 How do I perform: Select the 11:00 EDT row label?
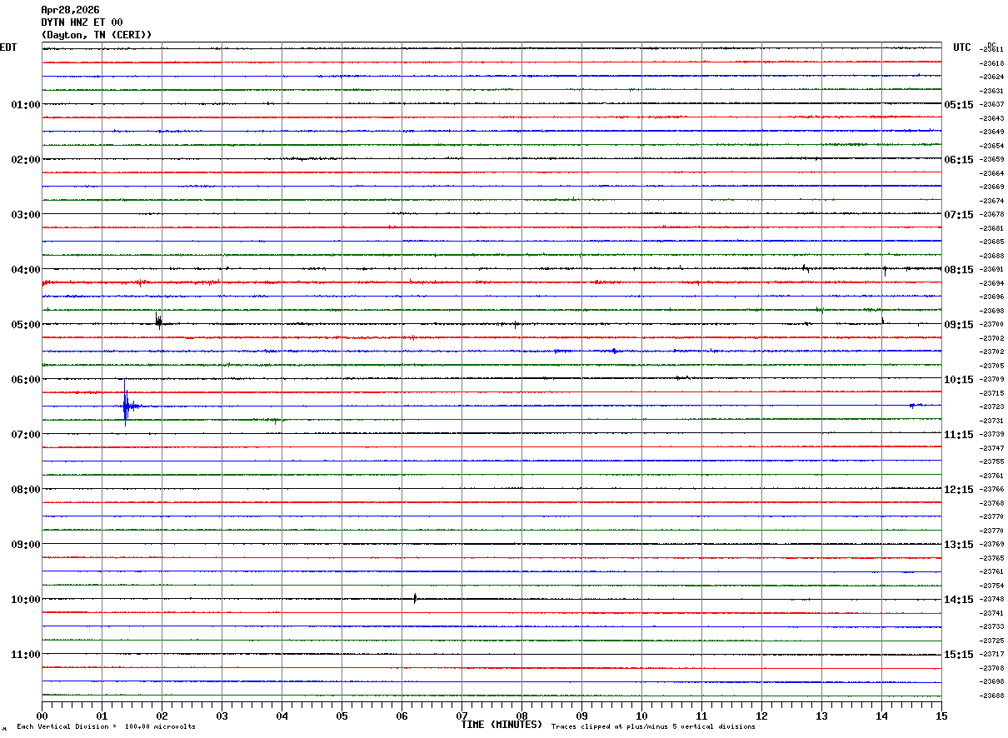[26, 655]
